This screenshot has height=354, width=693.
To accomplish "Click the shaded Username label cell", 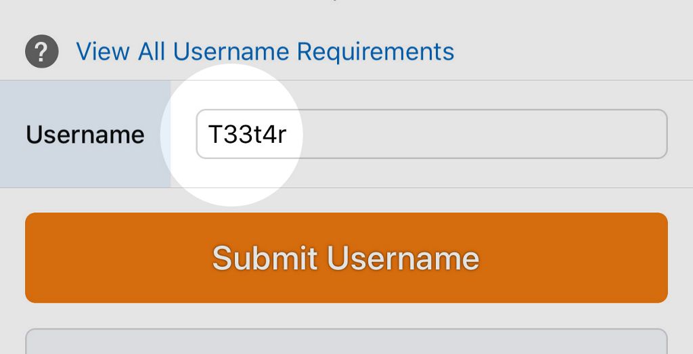I will click(85, 135).
